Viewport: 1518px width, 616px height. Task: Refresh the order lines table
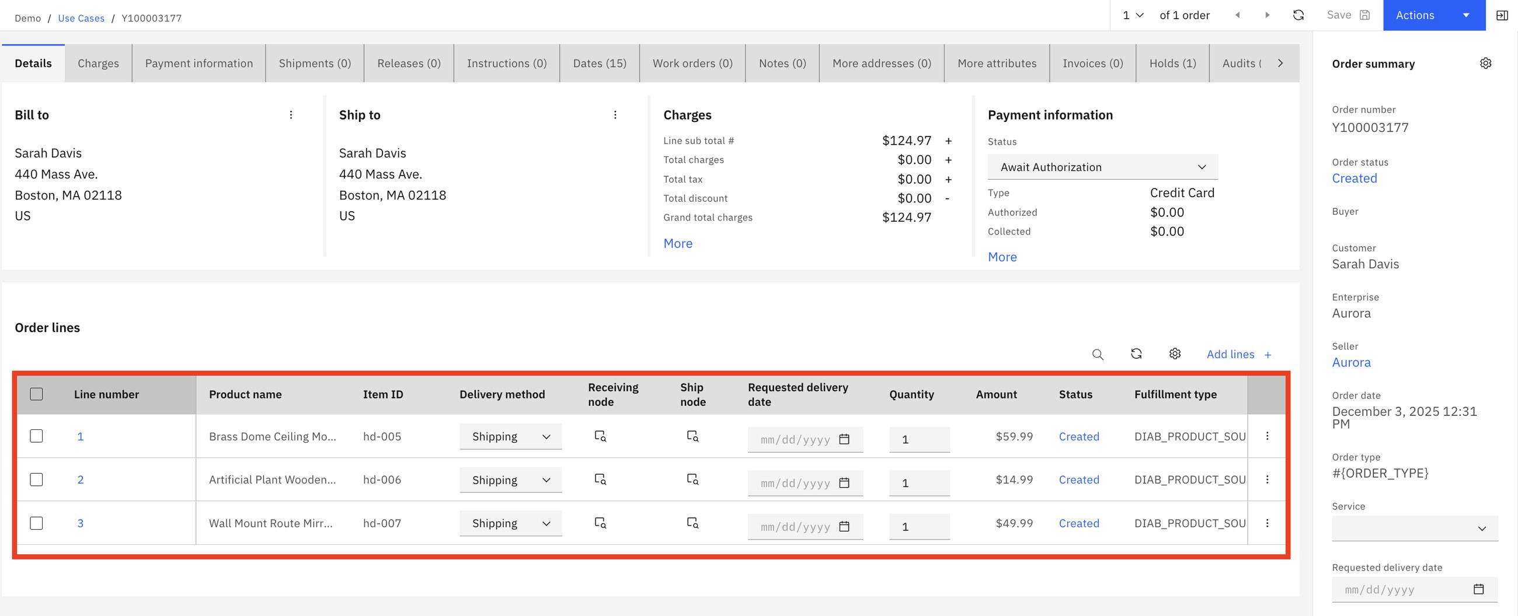point(1136,353)
